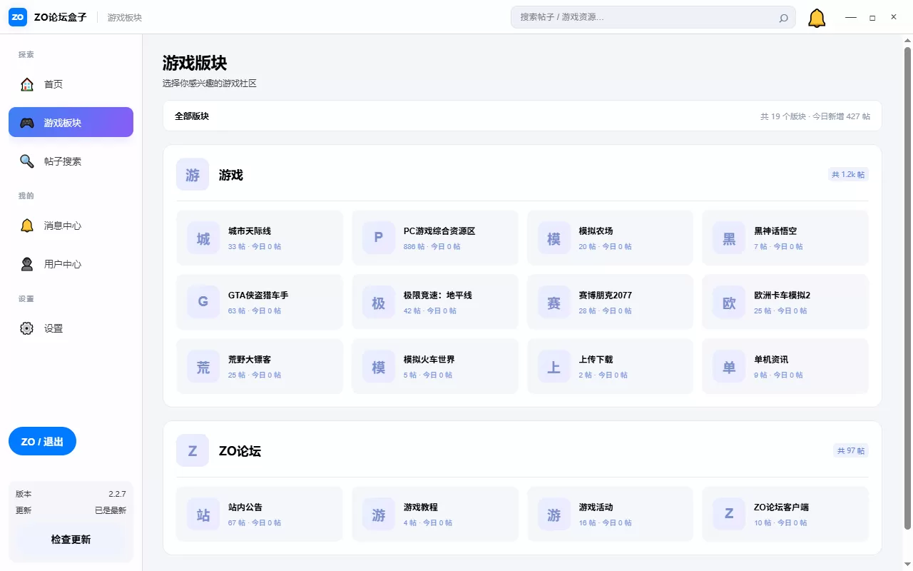This screenshot has width=913, height=571.
Task: Open the 极限竞速：地平线 board
Action: point(435,303)
